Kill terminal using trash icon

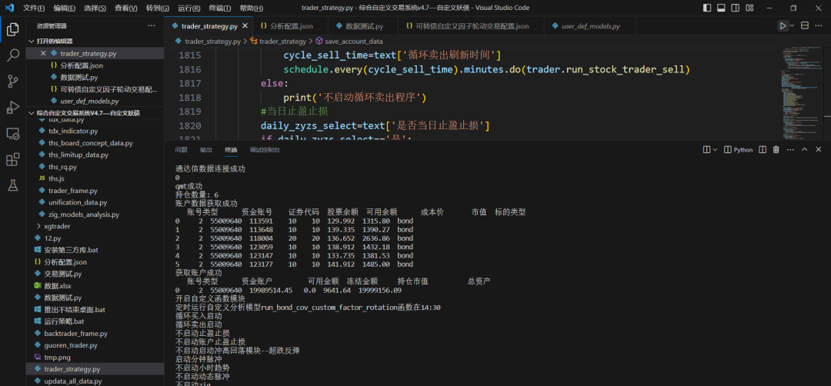(x=776, y=150)
